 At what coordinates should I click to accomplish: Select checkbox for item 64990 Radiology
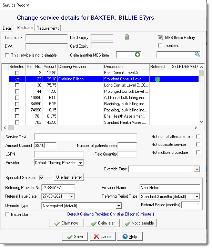coord(17,104)
